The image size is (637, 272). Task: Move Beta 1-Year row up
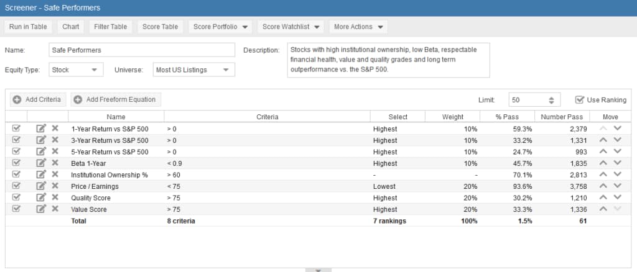click(x=603, y=163)
